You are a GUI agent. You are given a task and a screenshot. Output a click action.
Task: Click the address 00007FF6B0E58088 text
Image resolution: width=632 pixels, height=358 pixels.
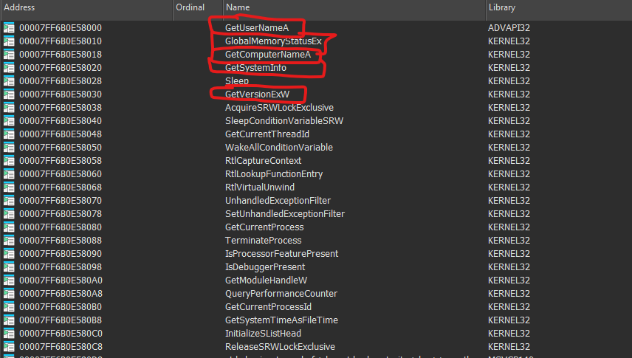coord(61,241)
